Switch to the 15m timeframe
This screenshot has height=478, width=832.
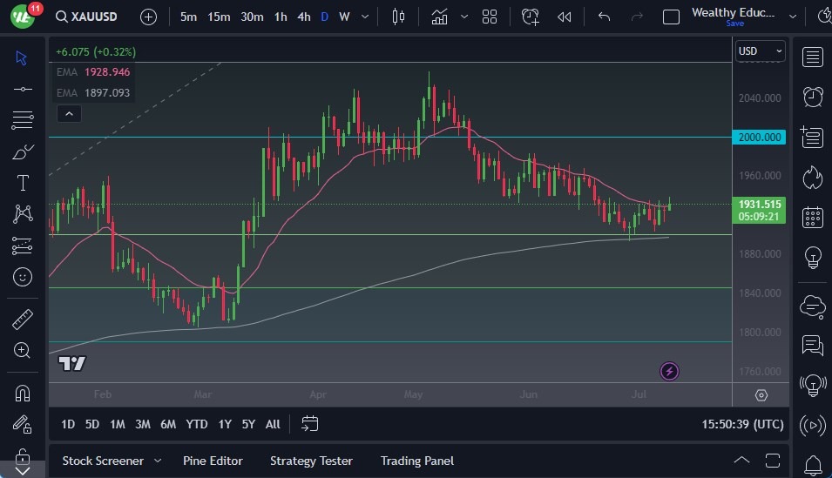tap(219, 17)
